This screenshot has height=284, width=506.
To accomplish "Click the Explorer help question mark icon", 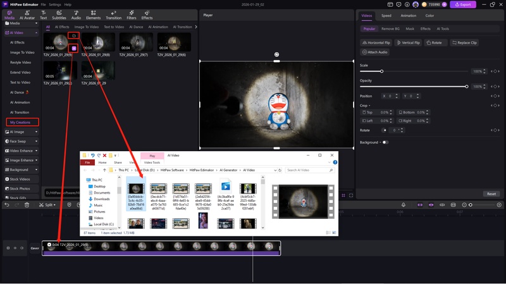I will [335, 163].
